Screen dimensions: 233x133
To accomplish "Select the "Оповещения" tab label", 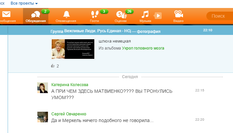I will click(66, 21).
